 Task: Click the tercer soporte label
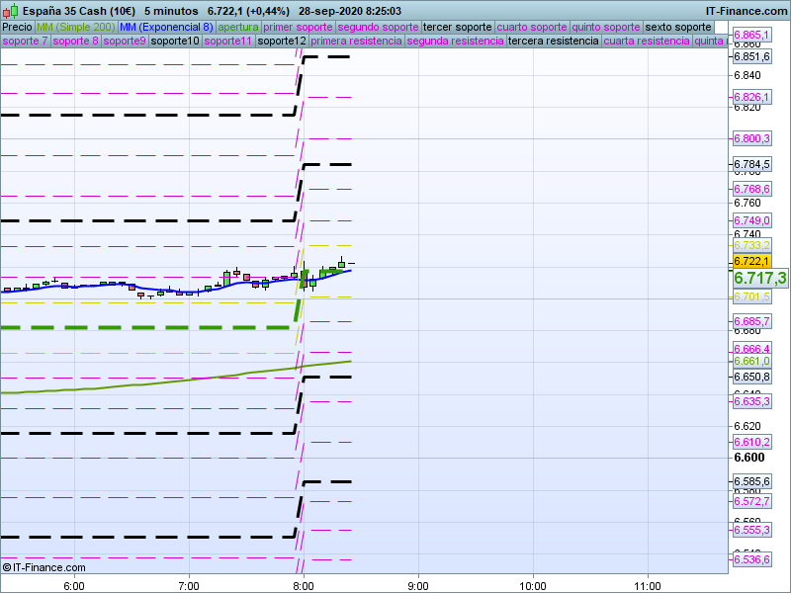[x=457, y=27]
